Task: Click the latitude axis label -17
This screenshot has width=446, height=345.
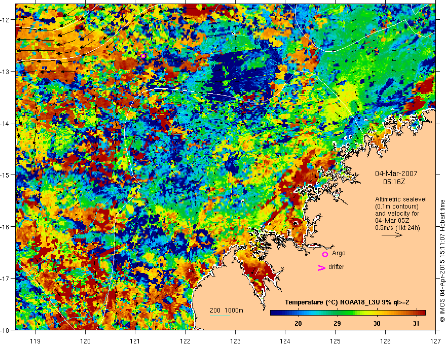Action: (x=5, y=279)
